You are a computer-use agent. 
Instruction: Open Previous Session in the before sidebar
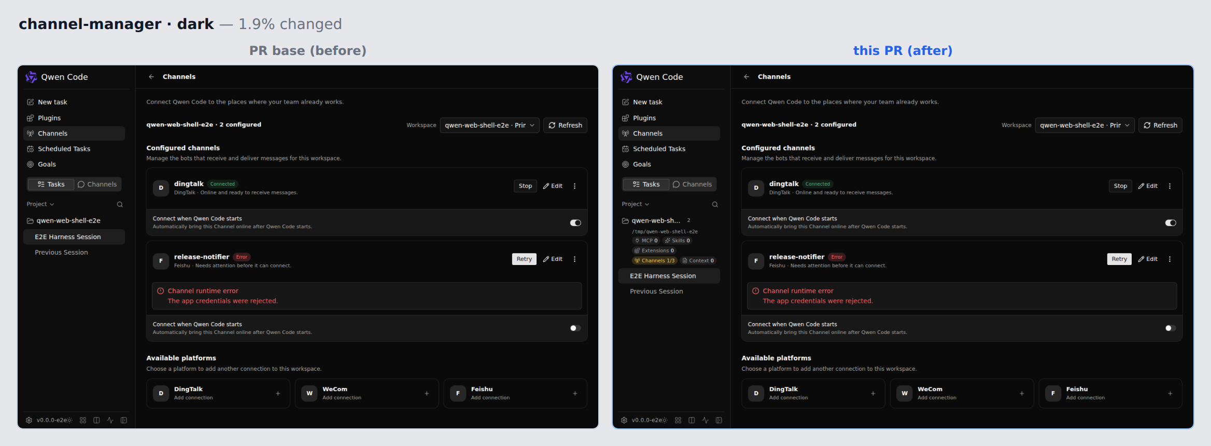click(x=74, y=253)
